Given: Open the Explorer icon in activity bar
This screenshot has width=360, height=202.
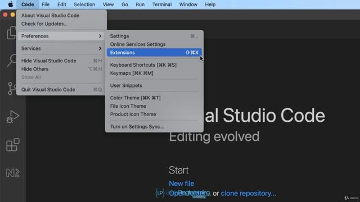Looking at the screenshot, I should pos(11,33).
